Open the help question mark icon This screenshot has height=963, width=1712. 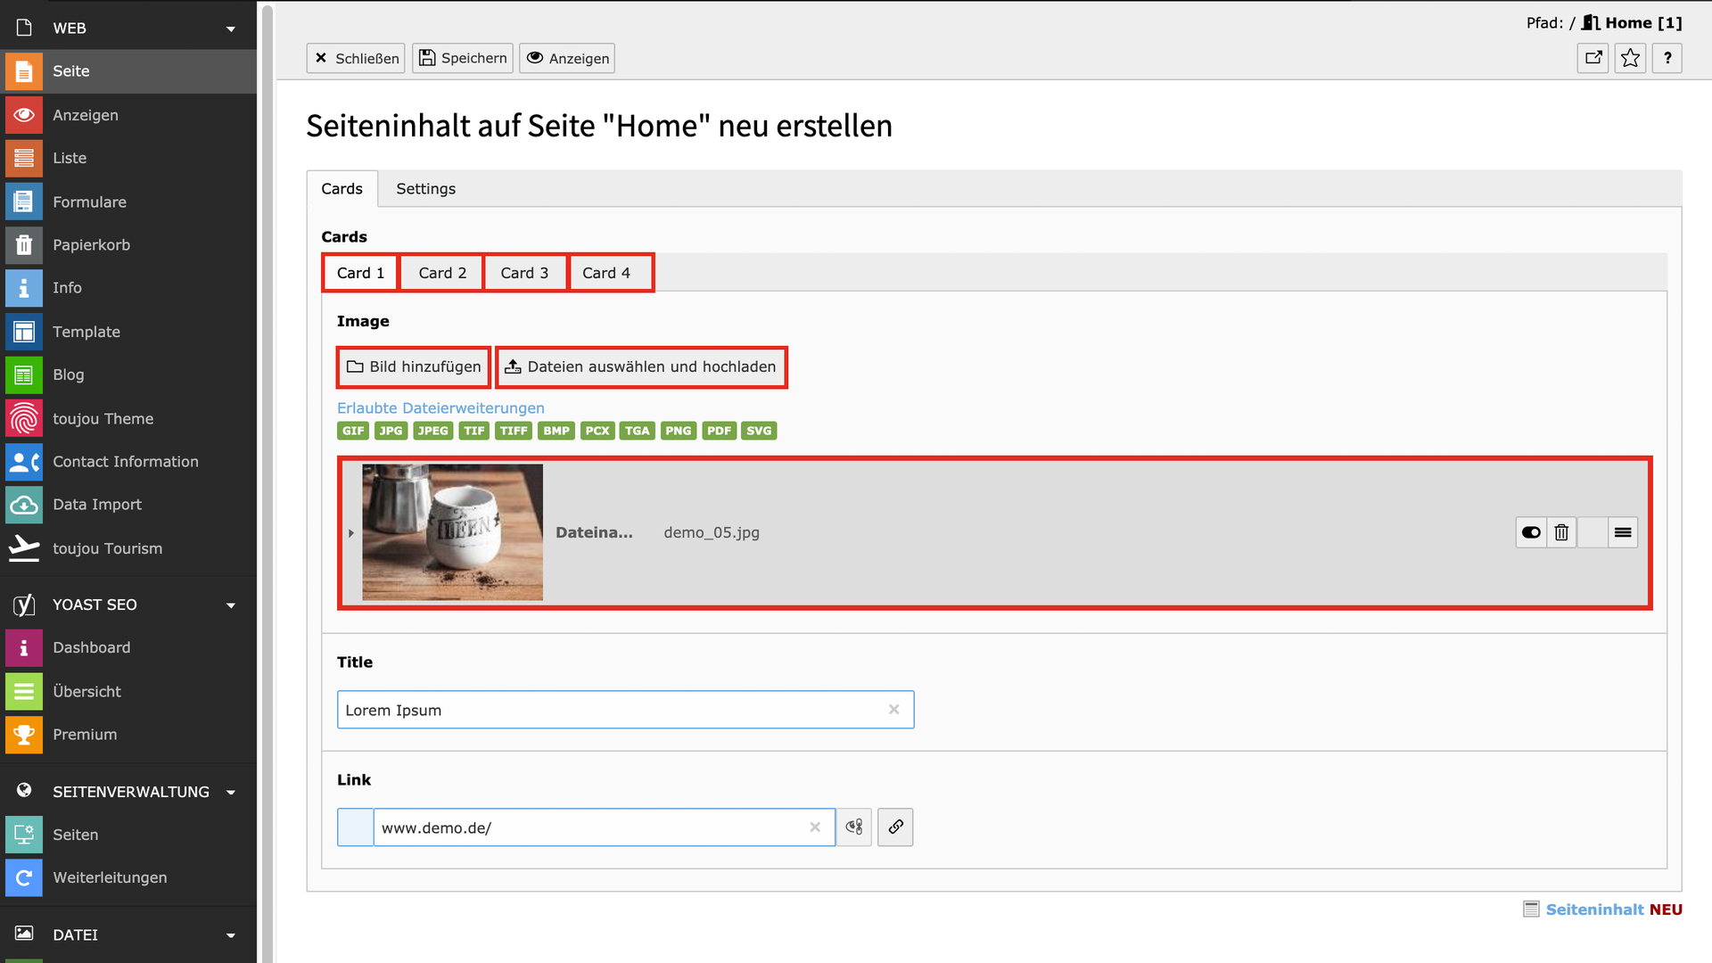[x=1667, y=58]
